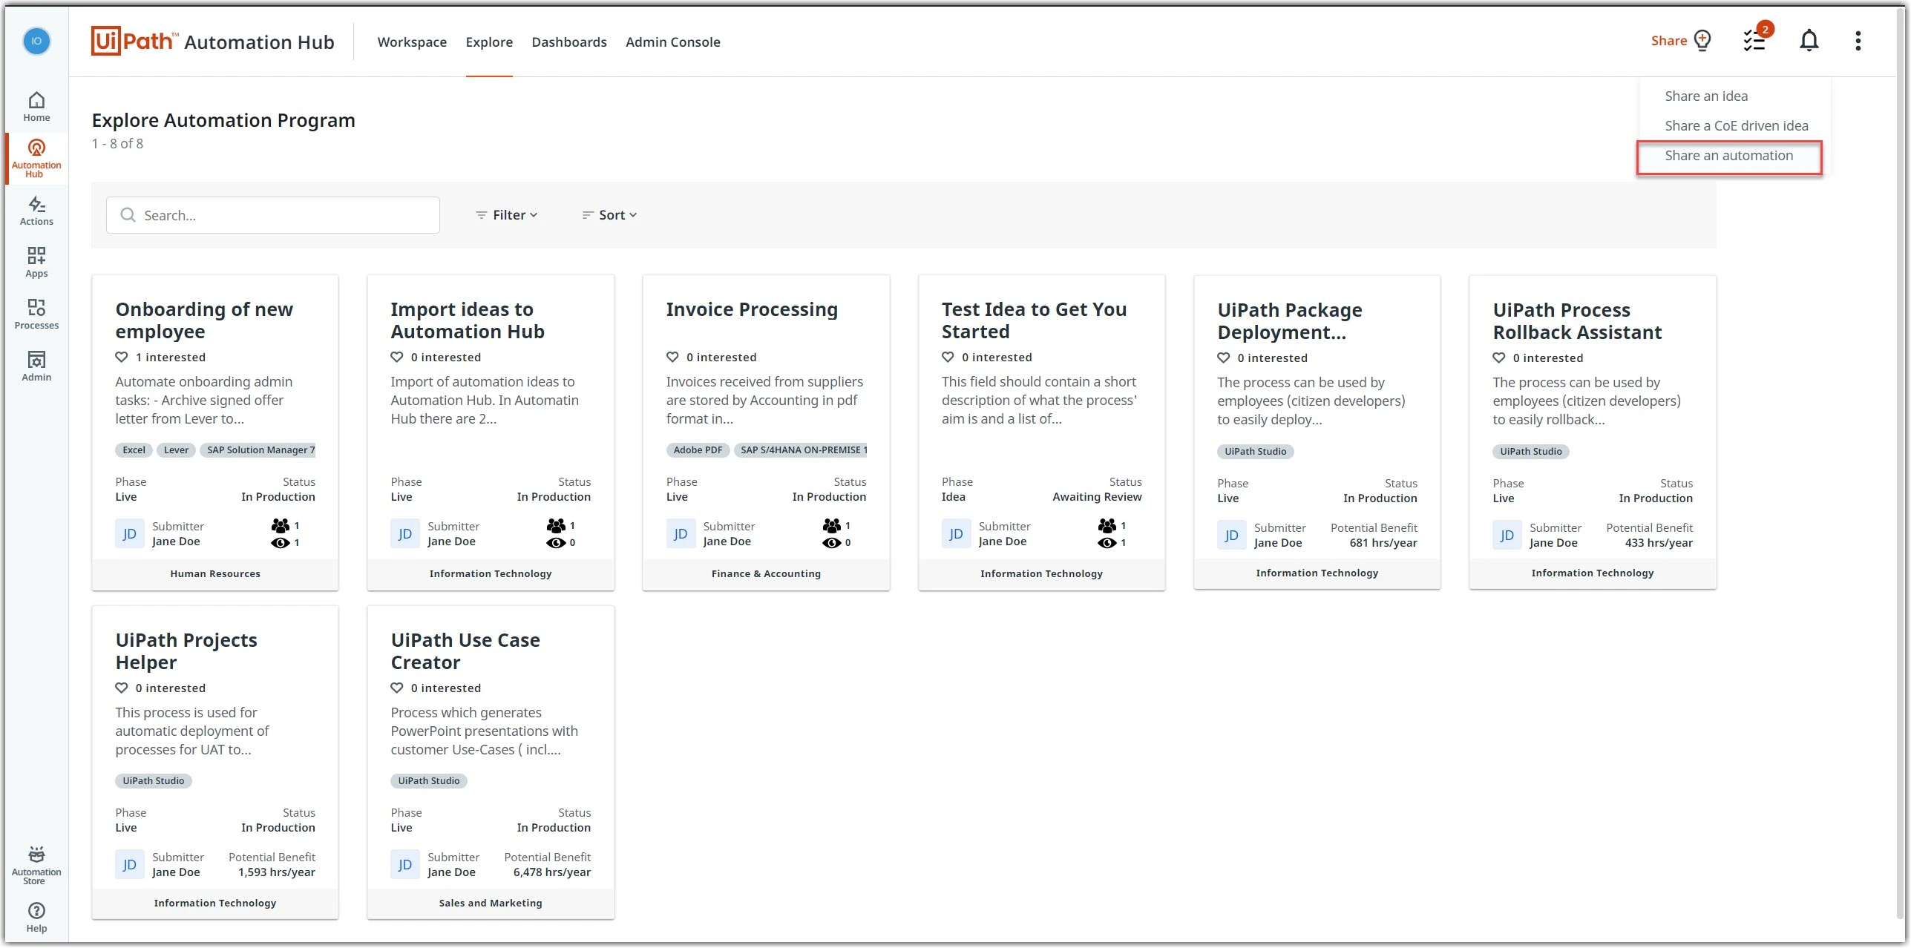Viewport: 1911px width, 948px height.
Task: Open UiPath Process Rollback Assistant title
Action: [1577, 320]
